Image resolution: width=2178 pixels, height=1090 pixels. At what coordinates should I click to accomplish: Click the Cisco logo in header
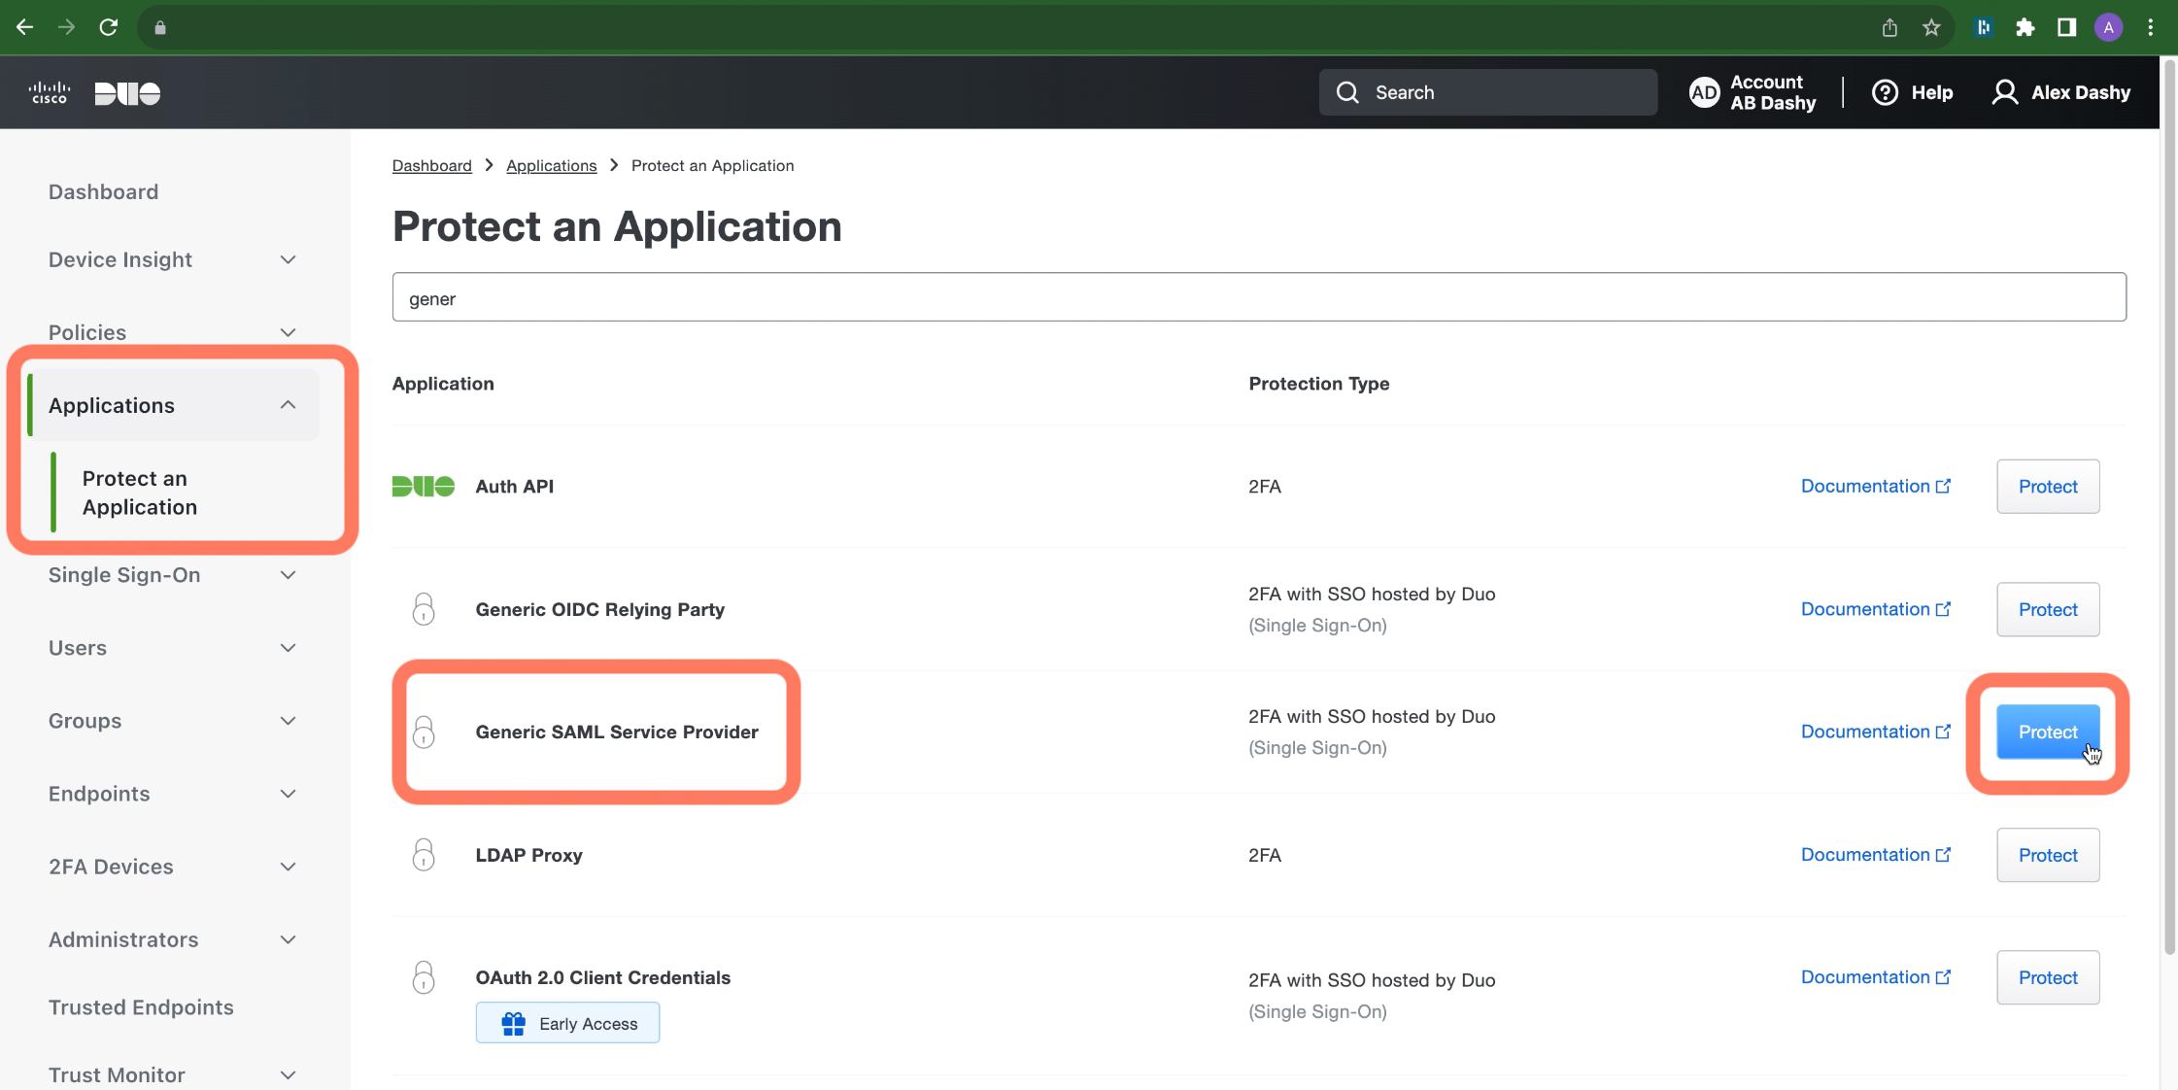coord(50,92)
